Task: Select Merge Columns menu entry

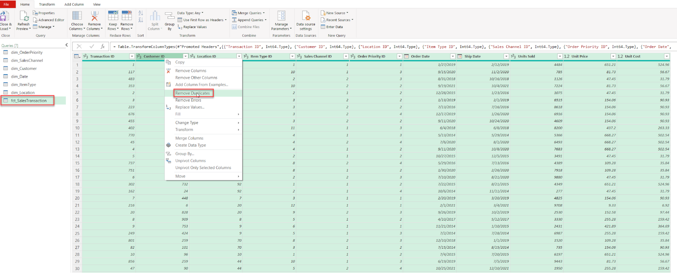Action: [203, 138]
